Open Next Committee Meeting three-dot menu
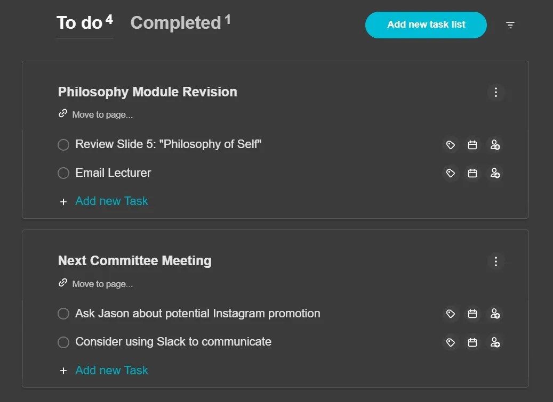Screen dimensions: 553x402 click(x=496, y=261)
